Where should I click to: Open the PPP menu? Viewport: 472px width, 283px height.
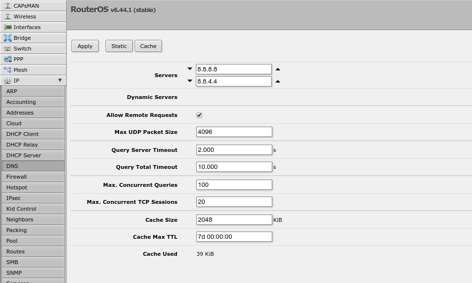[33, 59]
